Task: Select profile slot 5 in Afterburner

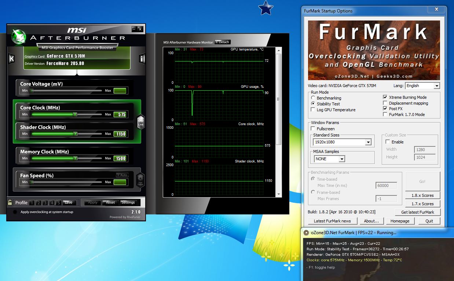Action: coord(59,203)
